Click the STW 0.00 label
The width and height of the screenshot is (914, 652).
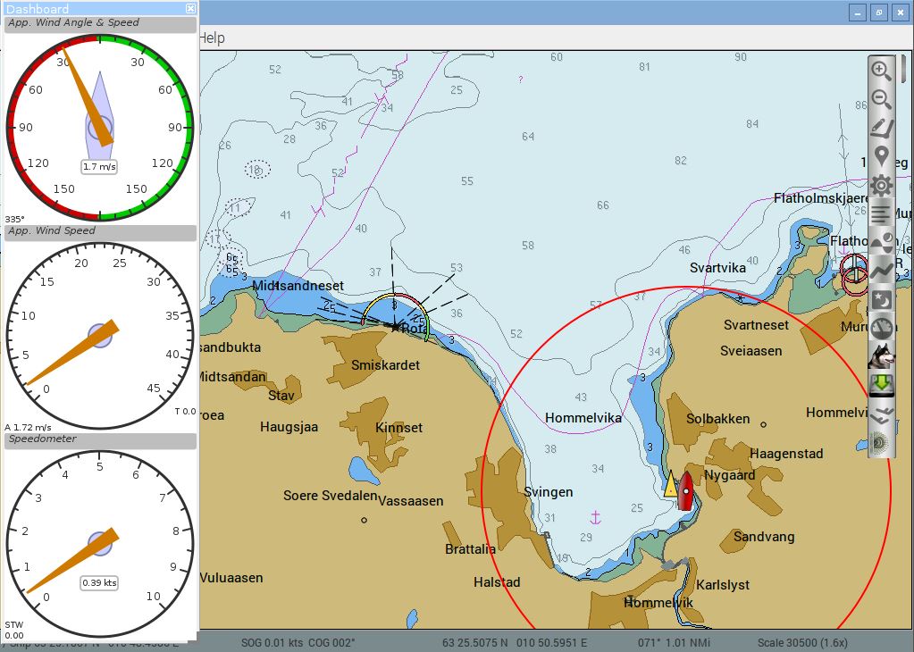click(14, 630)
